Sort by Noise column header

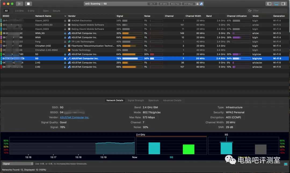point(147,16)
